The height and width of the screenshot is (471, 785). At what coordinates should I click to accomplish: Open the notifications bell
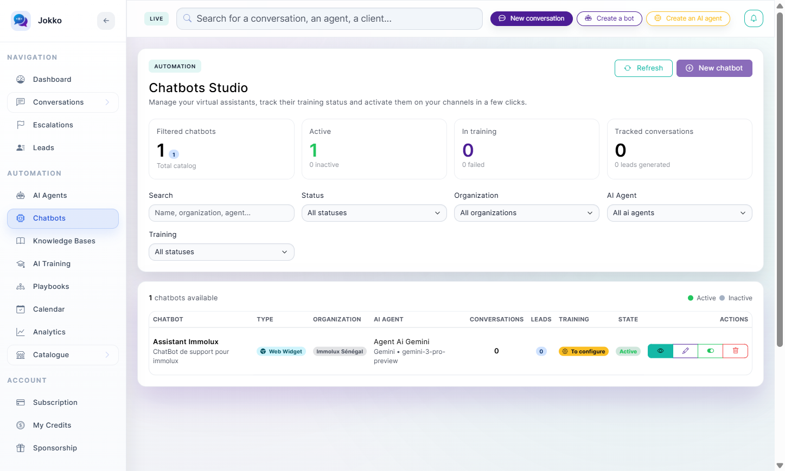pyautogui.click(x=754, y=18)
